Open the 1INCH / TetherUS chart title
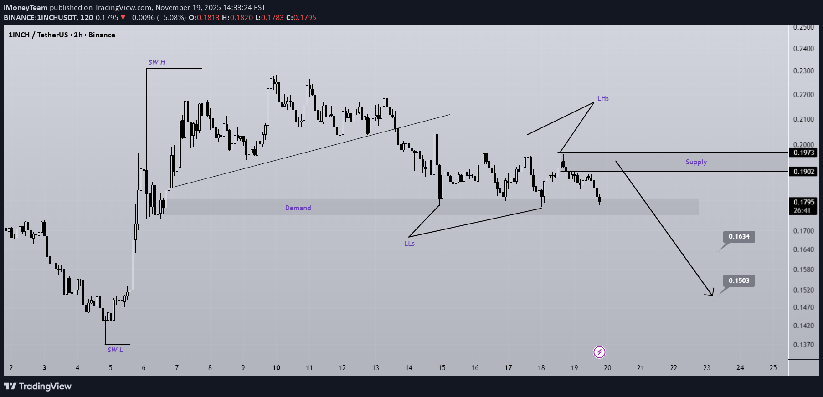The height and width of the screenshot is (397, 823). (x=62, y=35)
